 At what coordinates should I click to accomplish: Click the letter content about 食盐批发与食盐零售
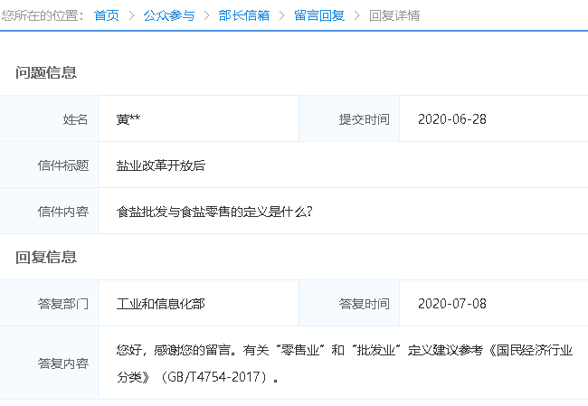click(x=214, y=212)
